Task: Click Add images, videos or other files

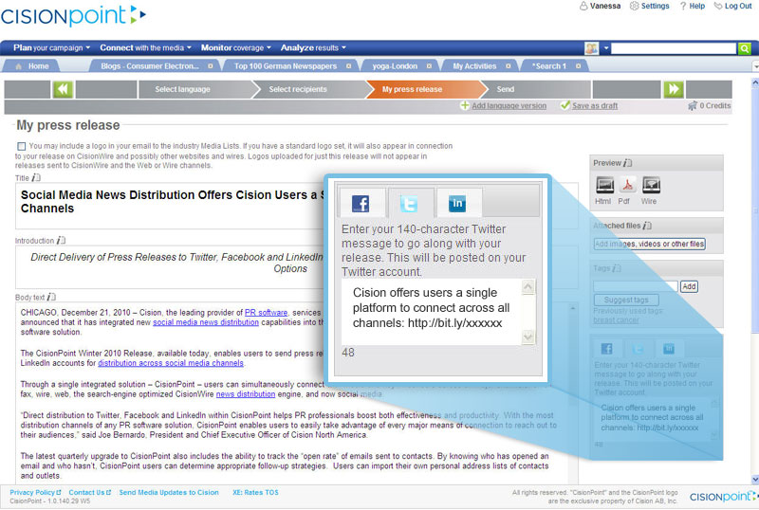Action: point(650,244)
